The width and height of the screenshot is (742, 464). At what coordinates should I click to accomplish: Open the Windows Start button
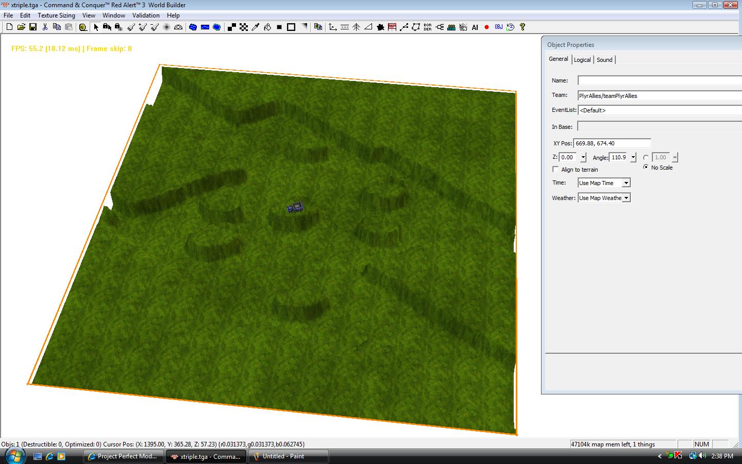pos(14,456)
